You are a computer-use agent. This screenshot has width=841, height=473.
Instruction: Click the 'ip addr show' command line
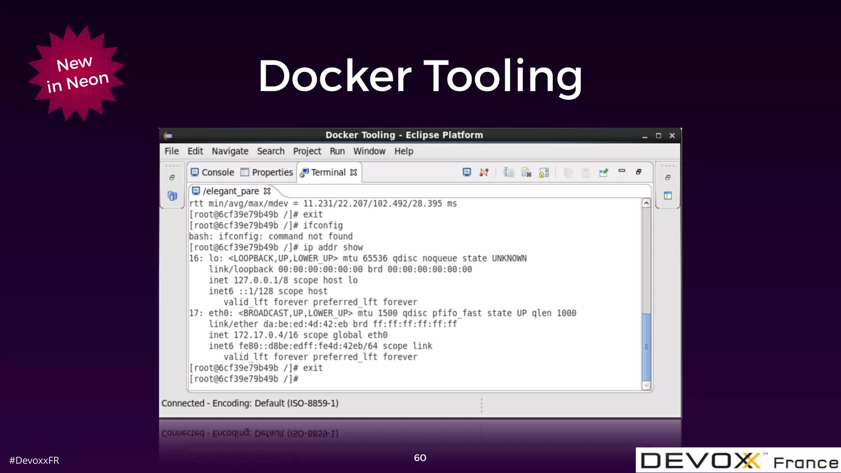pos(276,248)
